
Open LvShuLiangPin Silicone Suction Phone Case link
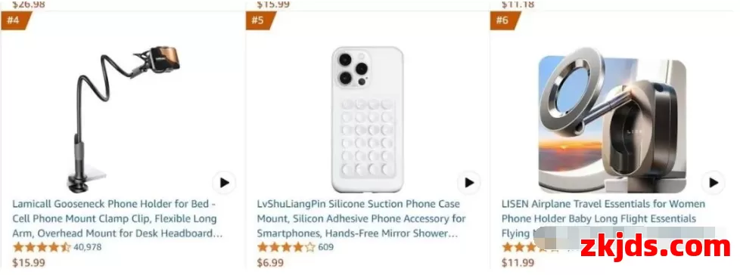point(361,218)
